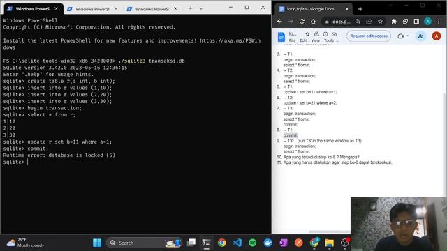Click docs.g... address bar URL
447x251 pixels.
click(342, 22)
